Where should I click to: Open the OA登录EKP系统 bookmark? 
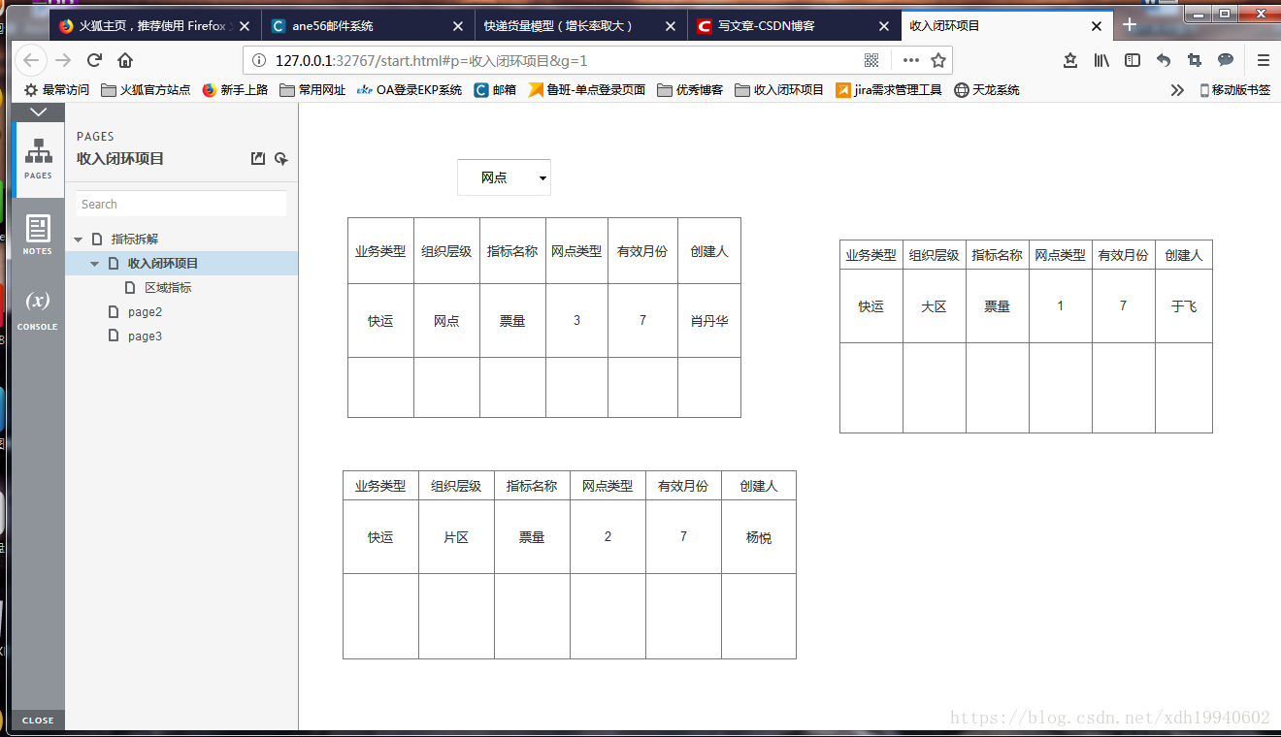pos(410,90)
